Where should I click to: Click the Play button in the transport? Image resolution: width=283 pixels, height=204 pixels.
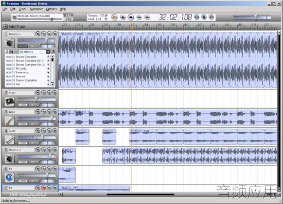(x=114, y=17)
